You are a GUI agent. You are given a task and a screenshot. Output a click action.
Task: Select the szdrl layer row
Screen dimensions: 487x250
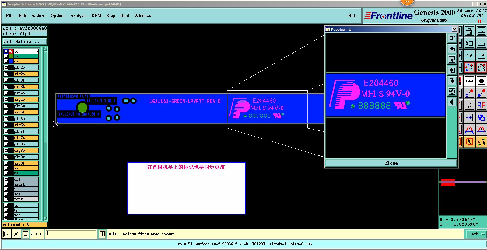26,184
